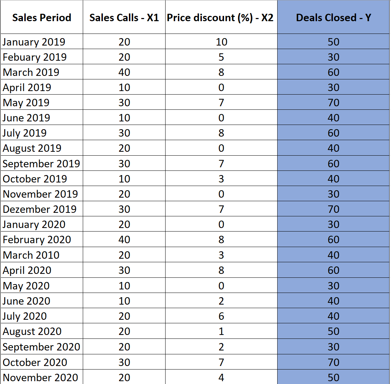Image resolution: width=391 pixels, height=384 pixels.
Task: Select the September 2019 cell
Action: [42, 163]
